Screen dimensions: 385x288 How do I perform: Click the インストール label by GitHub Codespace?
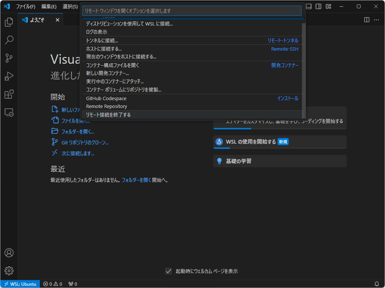tap(288, 98)
